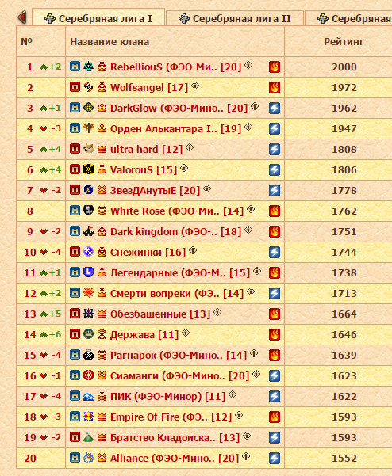Click the fire icon in Обезбашенные row
This screenshot has width=392, height=476.
click(275, 314)
